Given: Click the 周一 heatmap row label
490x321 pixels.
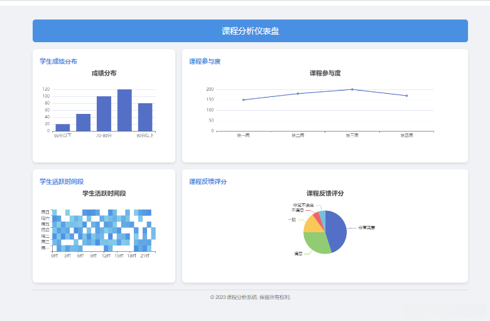Looking at the screenshot, I should tap(45, 248).
